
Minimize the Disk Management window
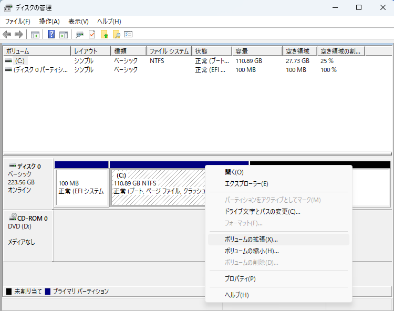(x=335, y=7)
